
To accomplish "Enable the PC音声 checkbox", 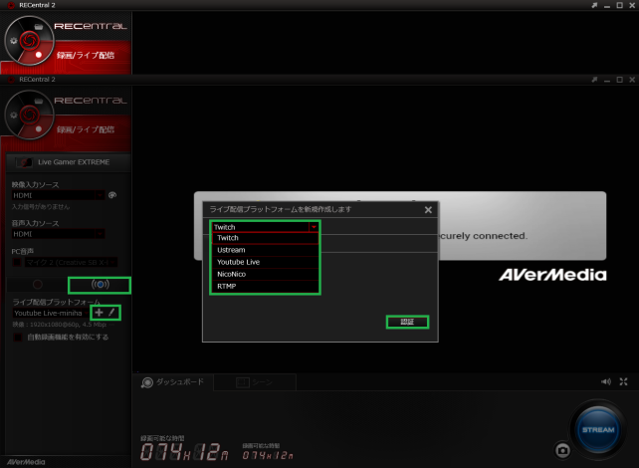I will coord(17,262).
